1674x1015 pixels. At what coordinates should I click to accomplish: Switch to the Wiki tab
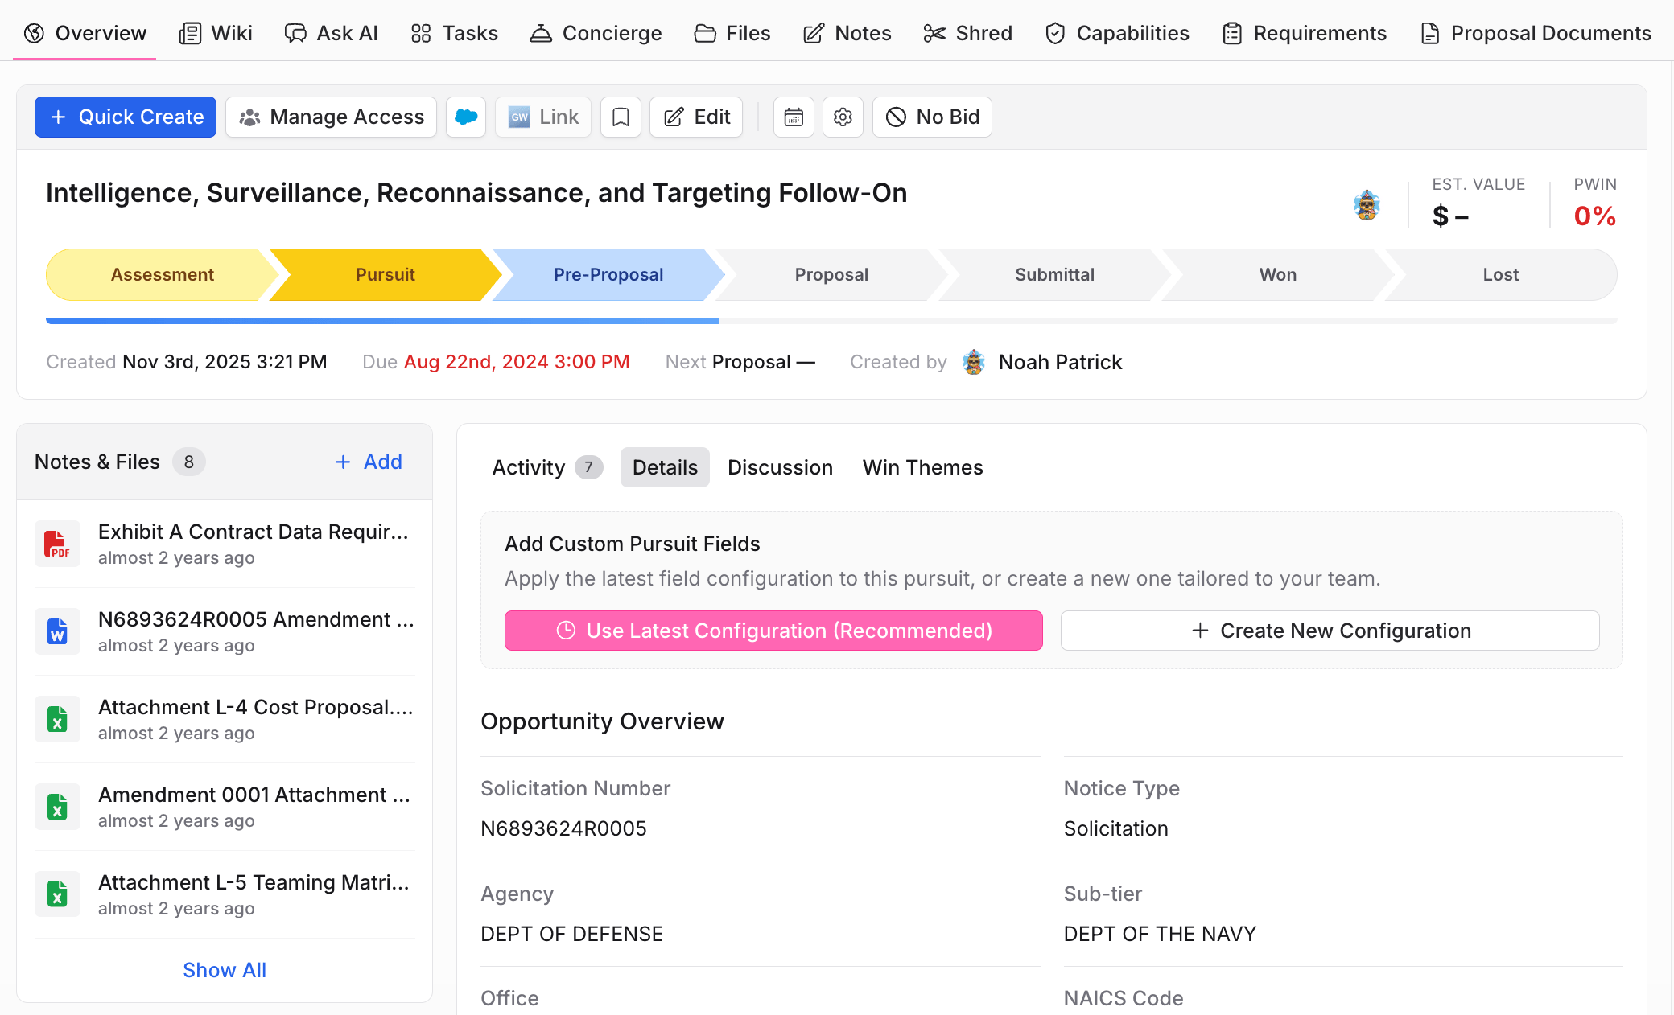(216, 33)
